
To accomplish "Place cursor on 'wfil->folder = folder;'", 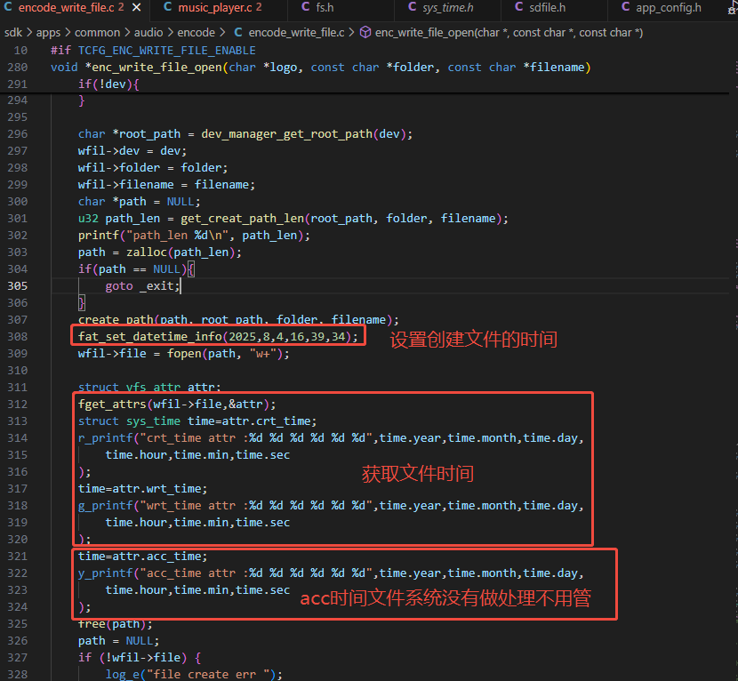I will click(153, 168).
